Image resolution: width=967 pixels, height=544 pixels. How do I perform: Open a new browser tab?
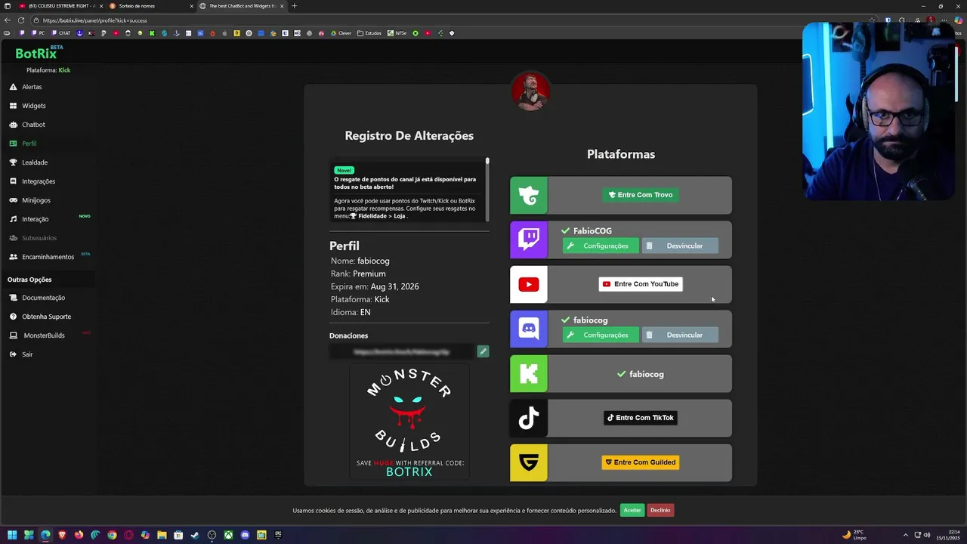click(295, 6)
